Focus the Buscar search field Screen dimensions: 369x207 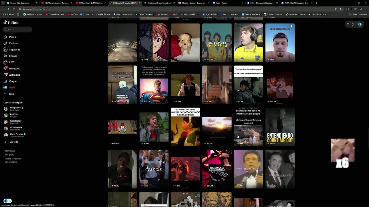(x=18, y=29)
